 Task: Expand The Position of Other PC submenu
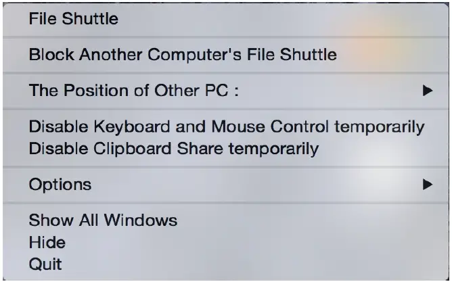[134, 91]
